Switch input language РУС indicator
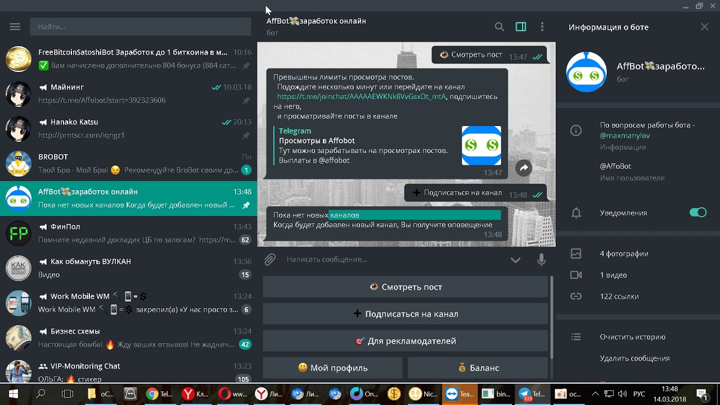720x405 pixels. point(639,394)
